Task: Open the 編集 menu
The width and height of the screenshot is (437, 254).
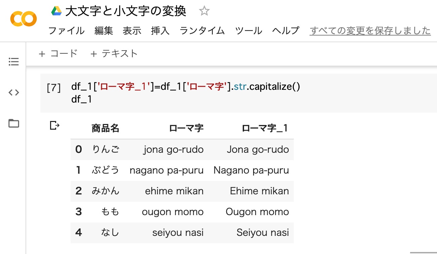Action: [104, 31]
